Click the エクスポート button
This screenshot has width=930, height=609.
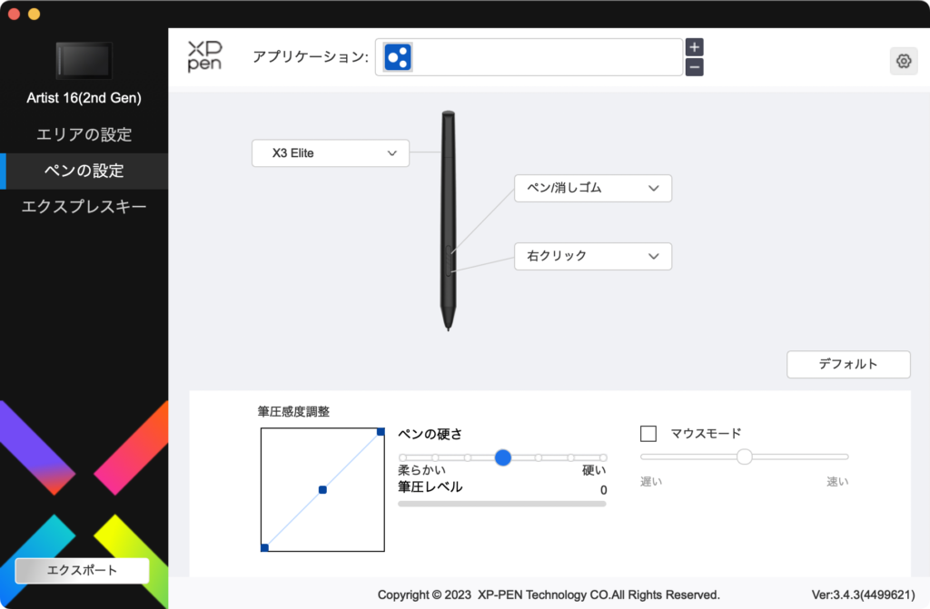point(82,571)
